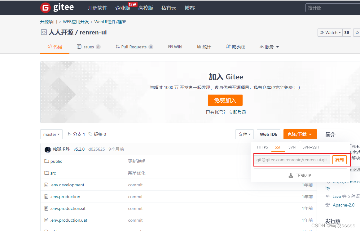360x231 pixels.
Task: Open 博客 in the top navigation
Action: (x=190, y=8)
